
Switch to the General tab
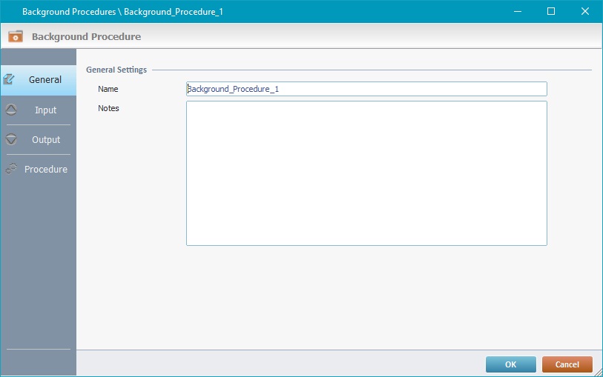(45, 80)
